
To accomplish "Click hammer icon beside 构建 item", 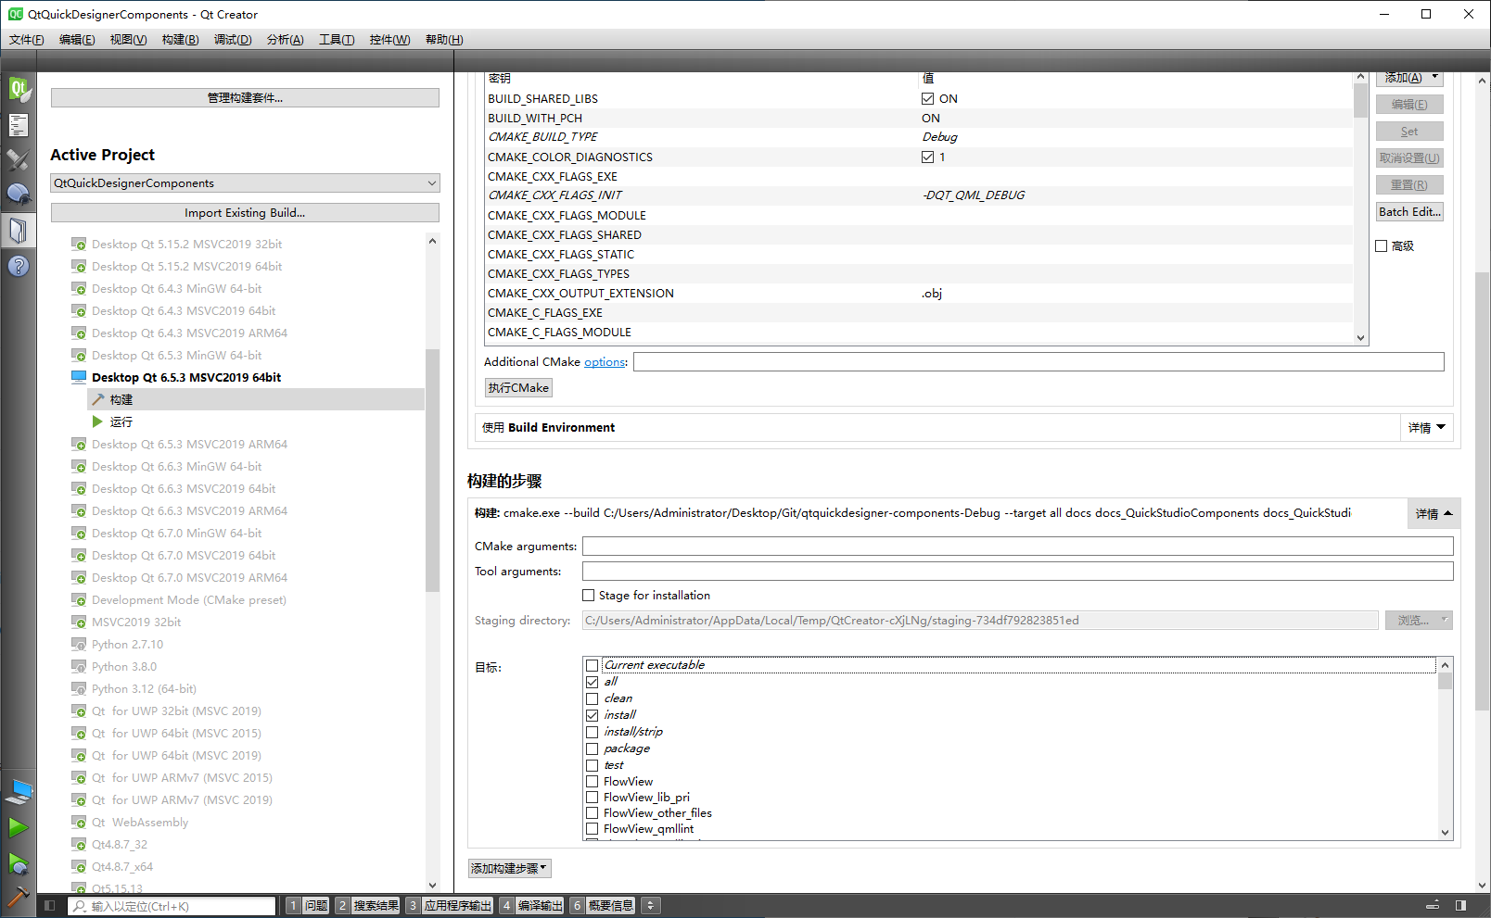I will (x=98, y=399).
